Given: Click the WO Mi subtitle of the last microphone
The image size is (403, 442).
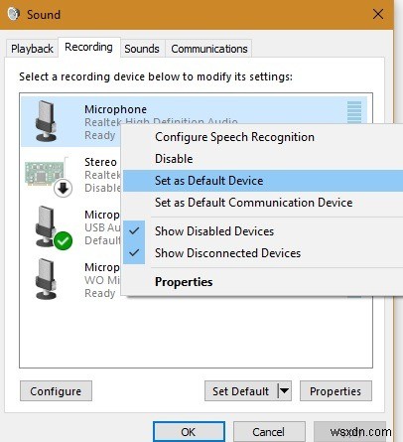Looking at the screenshot, I should coord(102,280).
